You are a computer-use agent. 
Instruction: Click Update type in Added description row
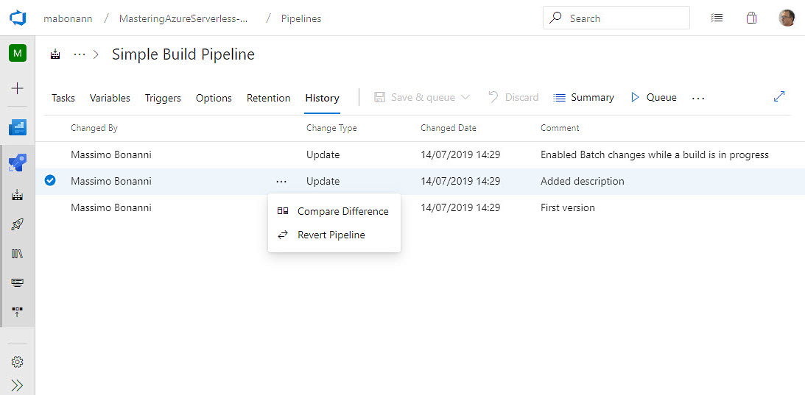point(323,181)
